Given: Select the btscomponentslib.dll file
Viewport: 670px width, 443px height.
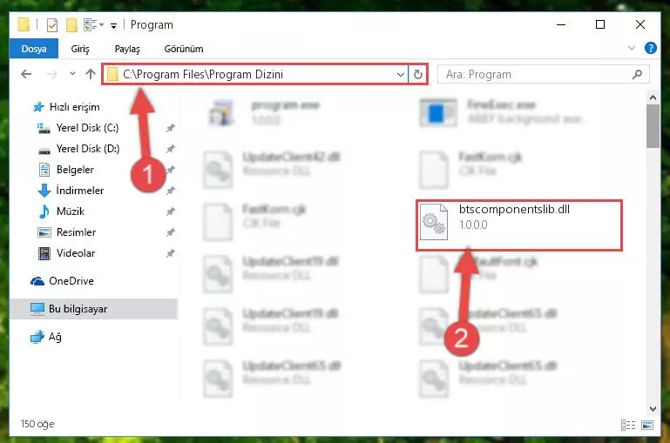Looking at the screenshot, I should tap(519, 225).
